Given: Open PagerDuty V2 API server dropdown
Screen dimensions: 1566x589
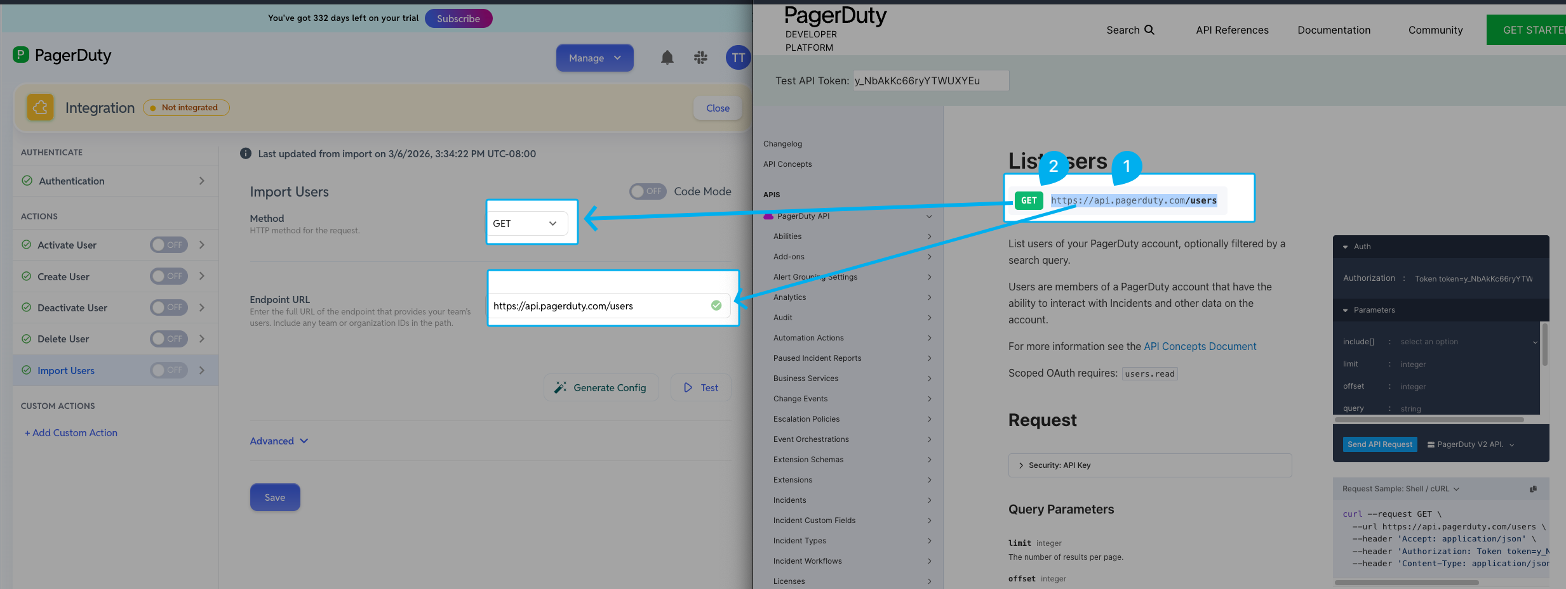Looking at the screenshot, I should (x=1471, y=444).
